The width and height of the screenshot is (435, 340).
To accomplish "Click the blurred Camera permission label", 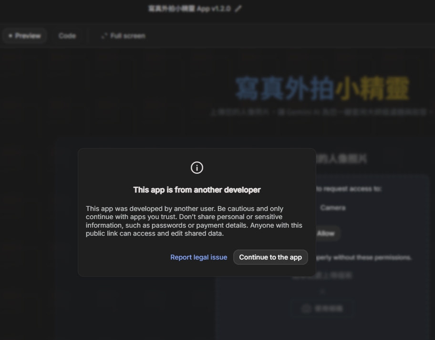I will [333, 208].
